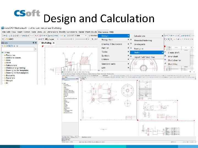Open the Raster menu
The image size is (198, 148).
tap(81, 32)
